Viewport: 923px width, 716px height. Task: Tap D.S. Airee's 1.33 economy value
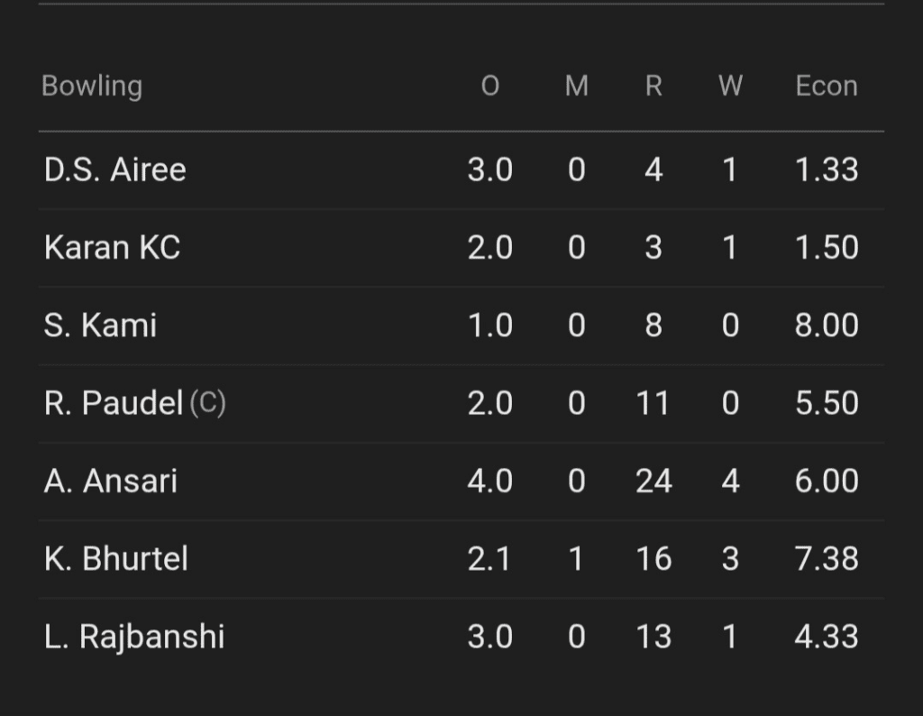(x=826, y=170)
